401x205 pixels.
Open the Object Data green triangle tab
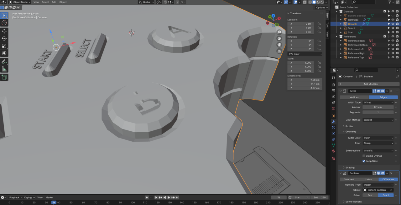coord(334,145)
